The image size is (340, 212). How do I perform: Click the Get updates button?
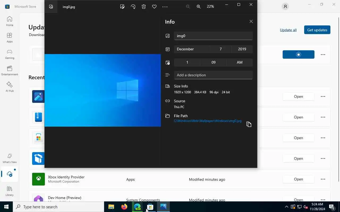coord(317,30)
